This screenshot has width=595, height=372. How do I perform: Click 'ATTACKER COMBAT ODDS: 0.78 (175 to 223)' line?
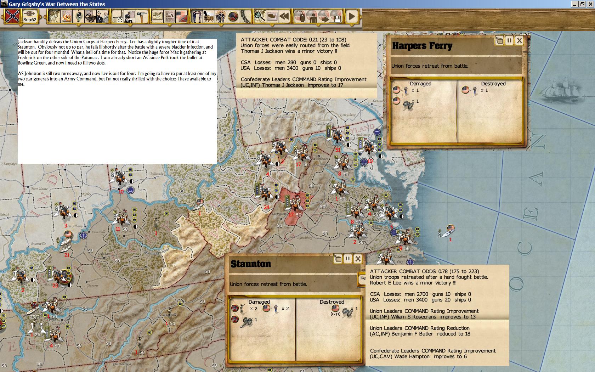click(x=424, y=271)
